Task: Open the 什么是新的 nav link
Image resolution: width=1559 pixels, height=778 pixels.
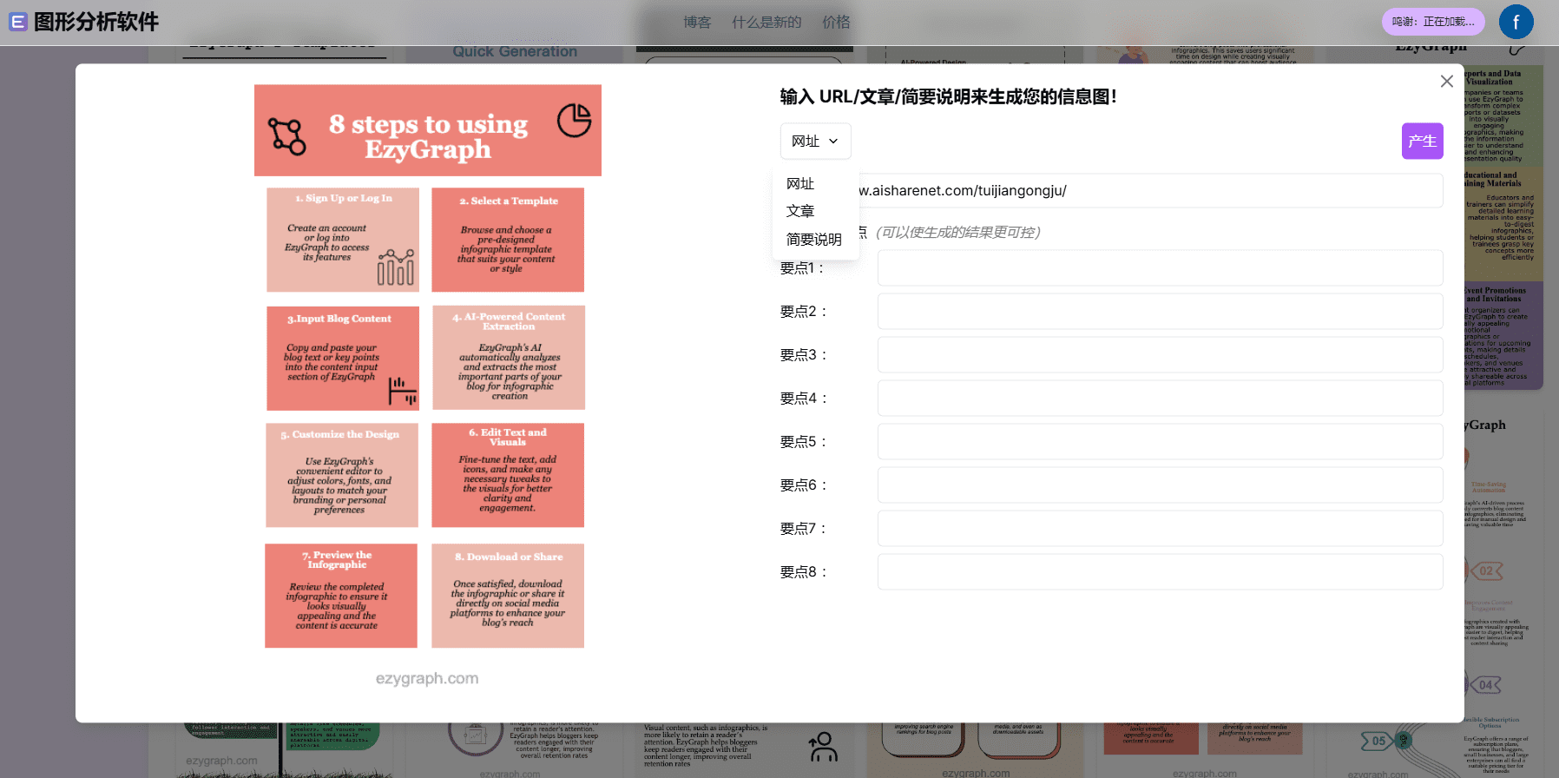Action: pyautogui.click(x=766, y=22)
